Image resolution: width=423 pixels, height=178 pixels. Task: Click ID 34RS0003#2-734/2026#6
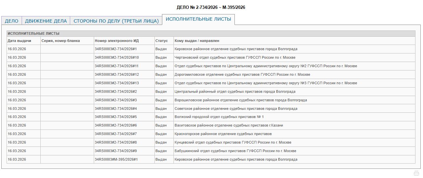pos(116,125)
